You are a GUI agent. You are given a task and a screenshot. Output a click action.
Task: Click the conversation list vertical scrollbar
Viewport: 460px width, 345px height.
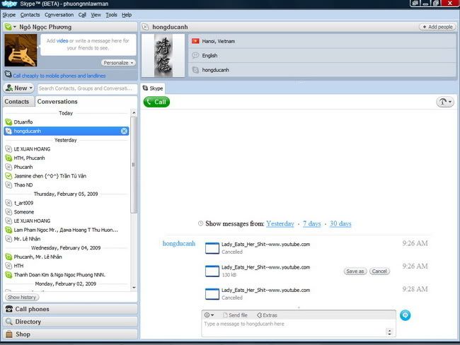[134, 164]
